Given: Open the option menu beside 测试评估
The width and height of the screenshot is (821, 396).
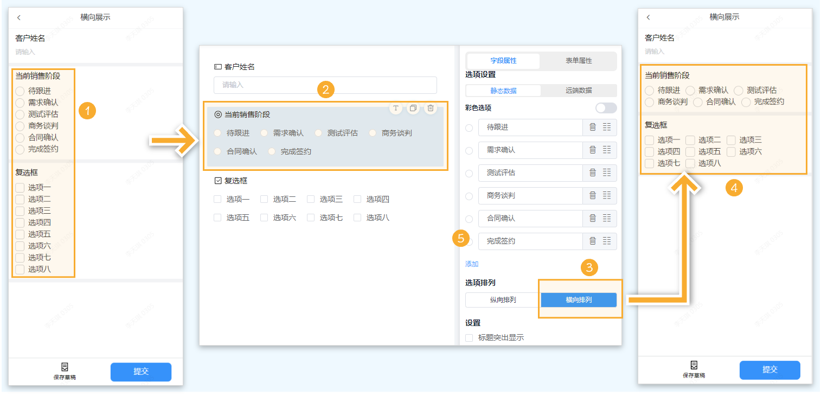Looking at the screenshot, I should click(x=607, y=173).
